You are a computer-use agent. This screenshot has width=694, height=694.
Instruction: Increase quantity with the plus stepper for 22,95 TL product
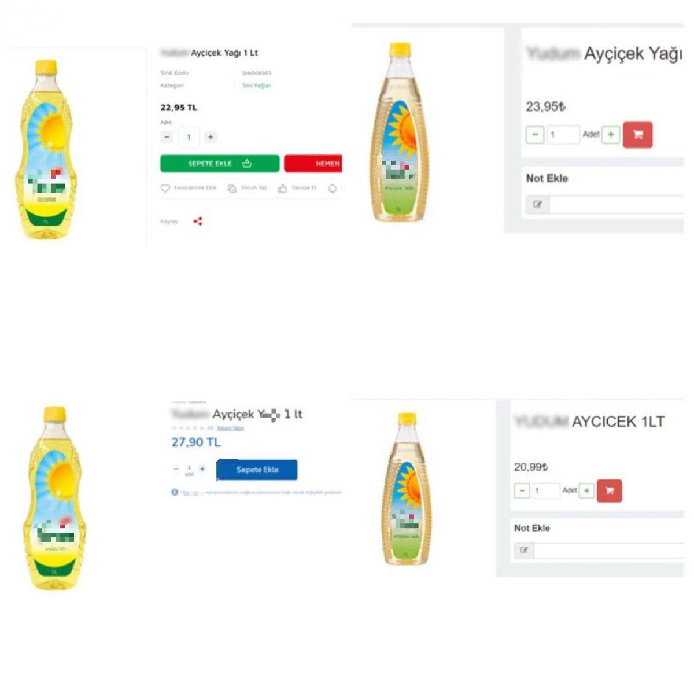[x=211, y=136]
